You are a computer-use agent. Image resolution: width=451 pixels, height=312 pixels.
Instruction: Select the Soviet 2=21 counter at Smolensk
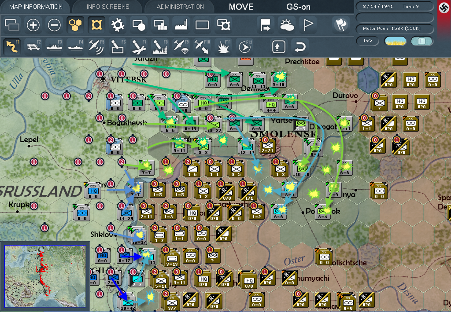(267, 146)
